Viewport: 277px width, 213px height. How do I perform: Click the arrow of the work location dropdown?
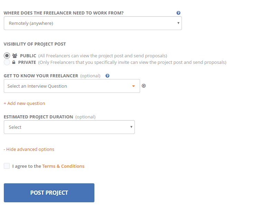pos(178,23)
